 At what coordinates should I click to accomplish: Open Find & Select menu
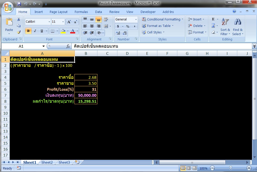point(238,26)
